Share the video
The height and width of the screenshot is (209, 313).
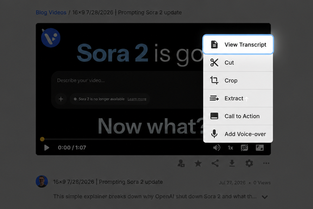[x=215, y=163]
